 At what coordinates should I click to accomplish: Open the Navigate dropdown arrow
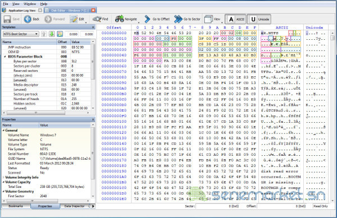(139, 22)
